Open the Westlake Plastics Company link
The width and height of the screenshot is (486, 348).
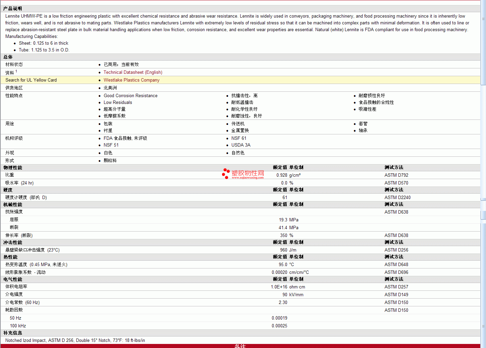click(131, 80)
